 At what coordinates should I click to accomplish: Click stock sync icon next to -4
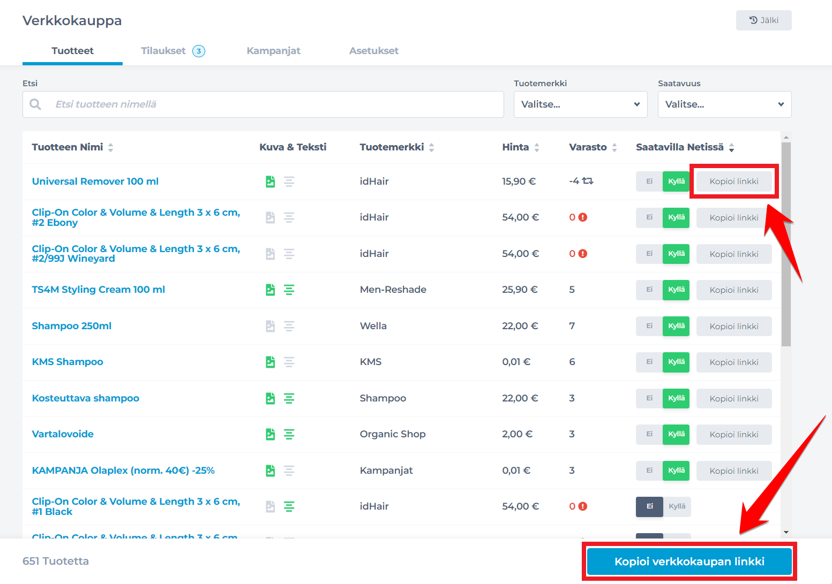click(588, 181)
